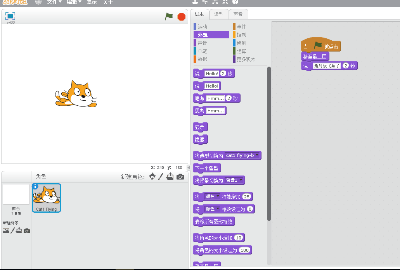Click the 25 value in 特效增加 block
This screenshot has height=270, width=400.
pyautogui.click(x=247, y=197)
